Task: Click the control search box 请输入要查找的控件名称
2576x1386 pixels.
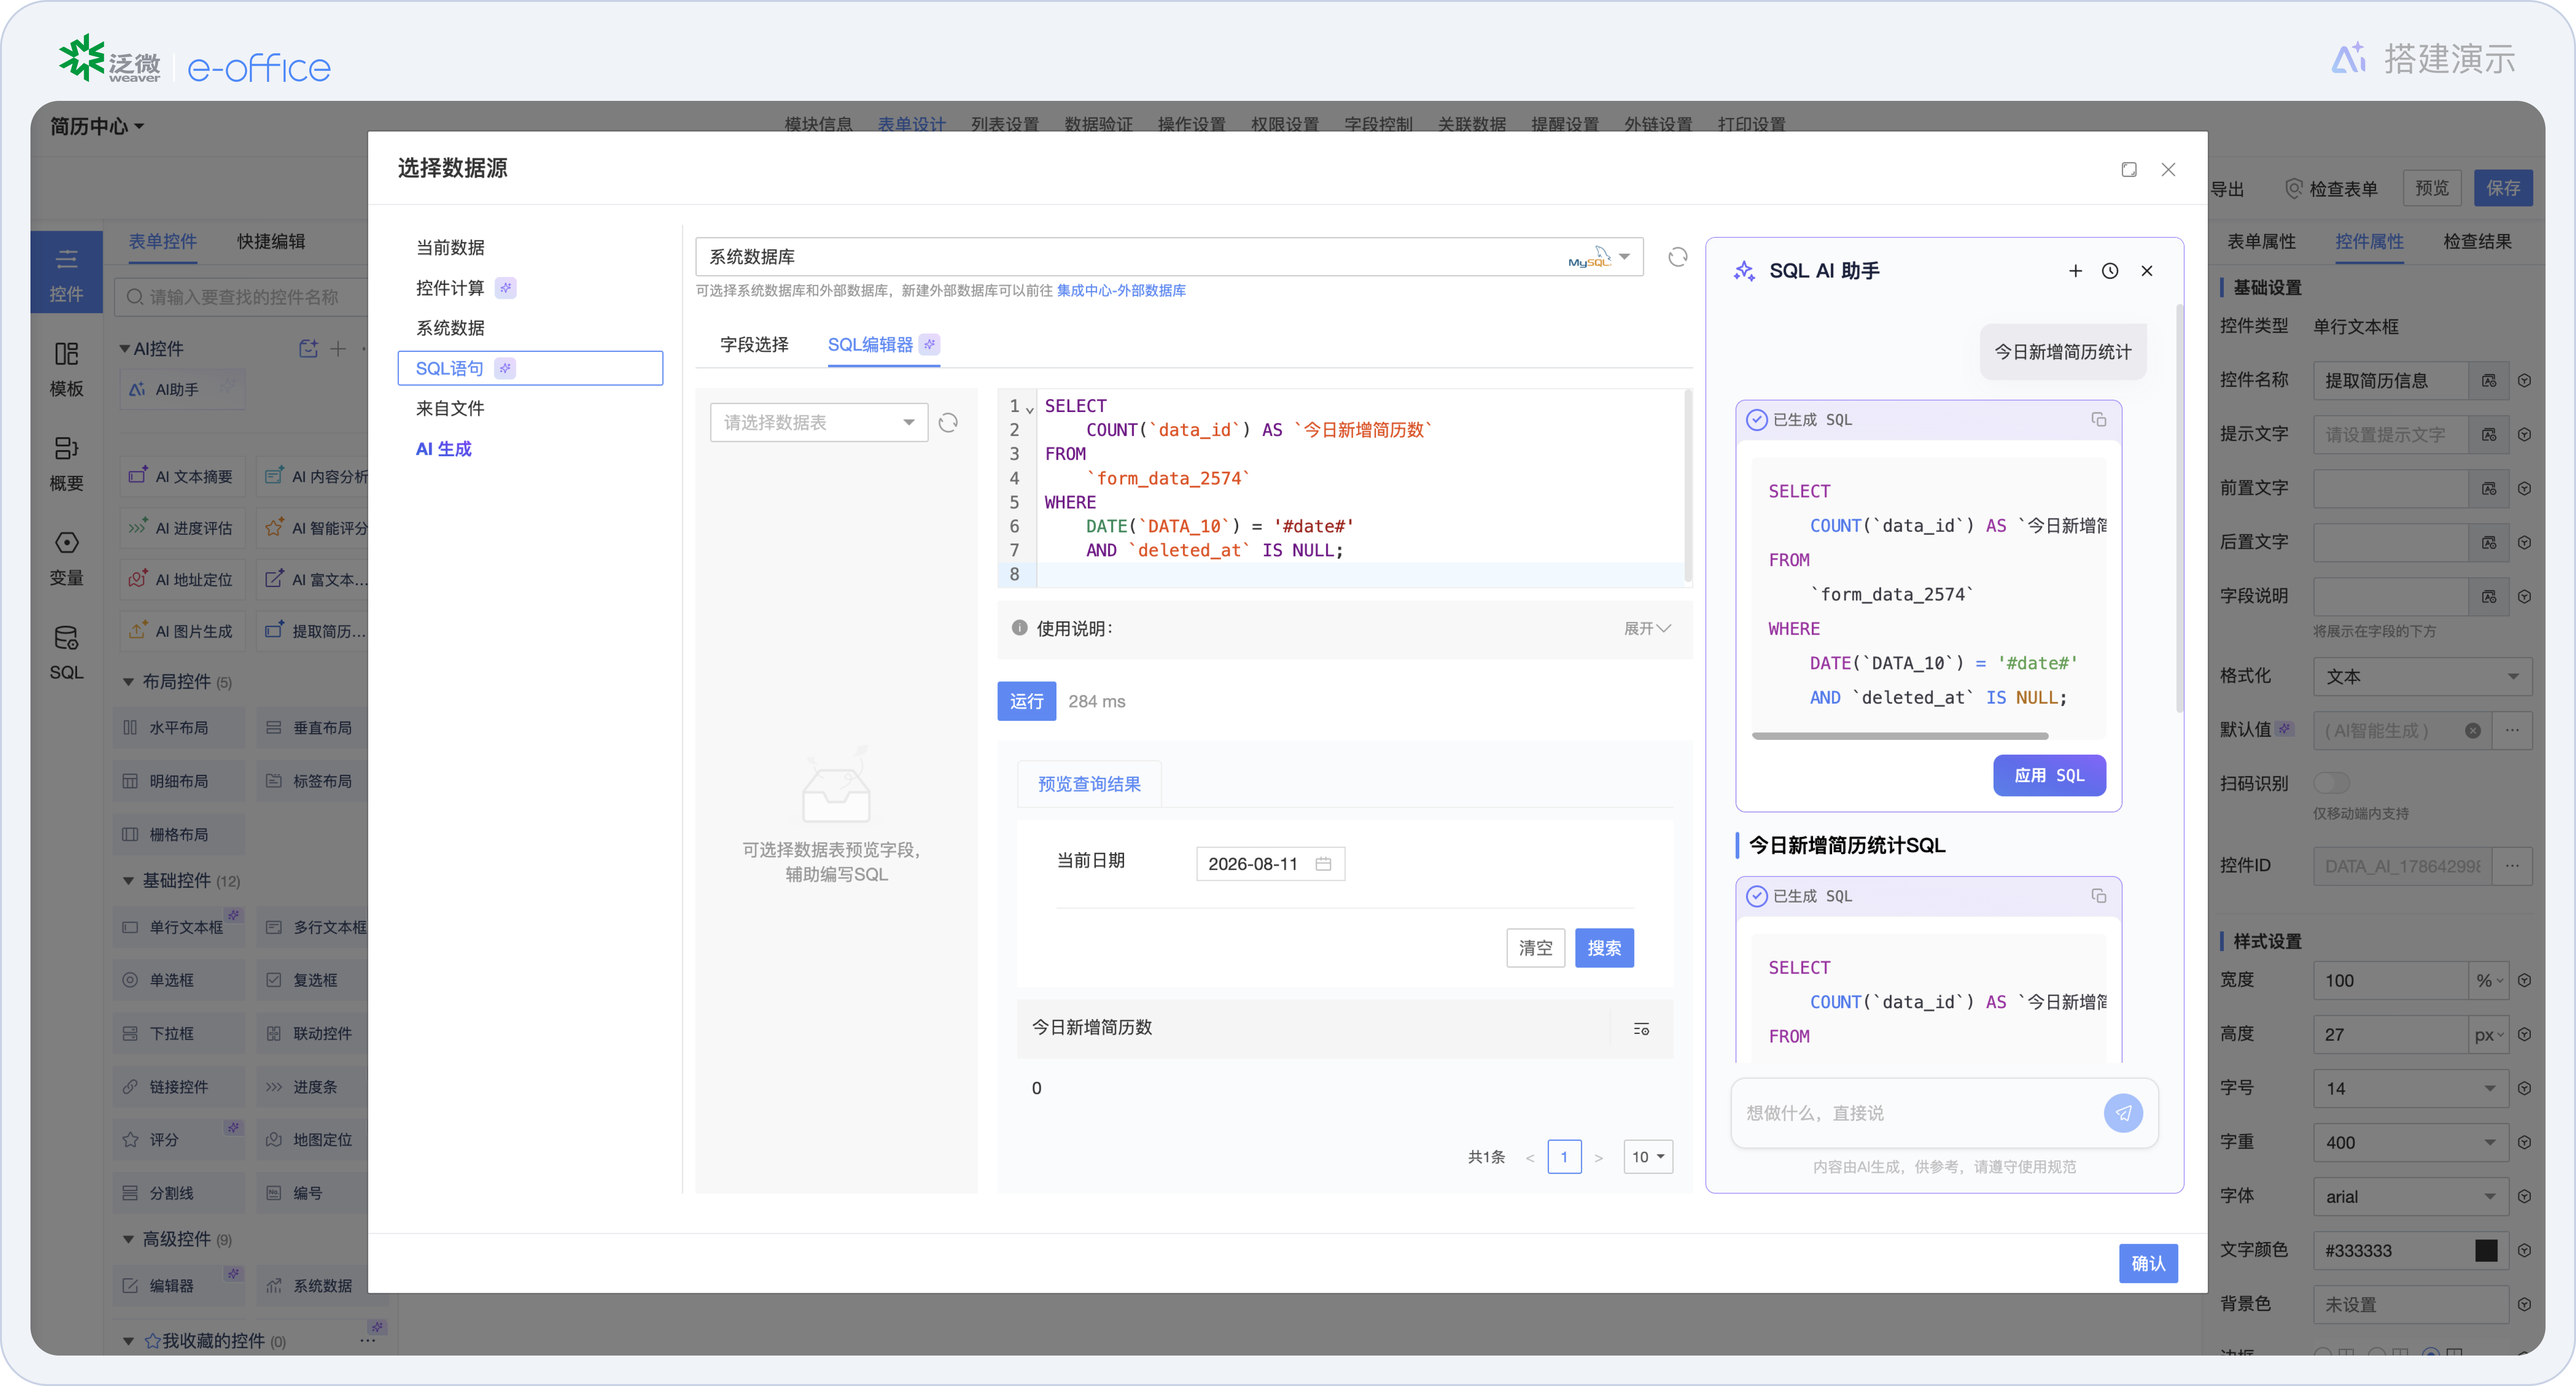Action: coord(240,297)
